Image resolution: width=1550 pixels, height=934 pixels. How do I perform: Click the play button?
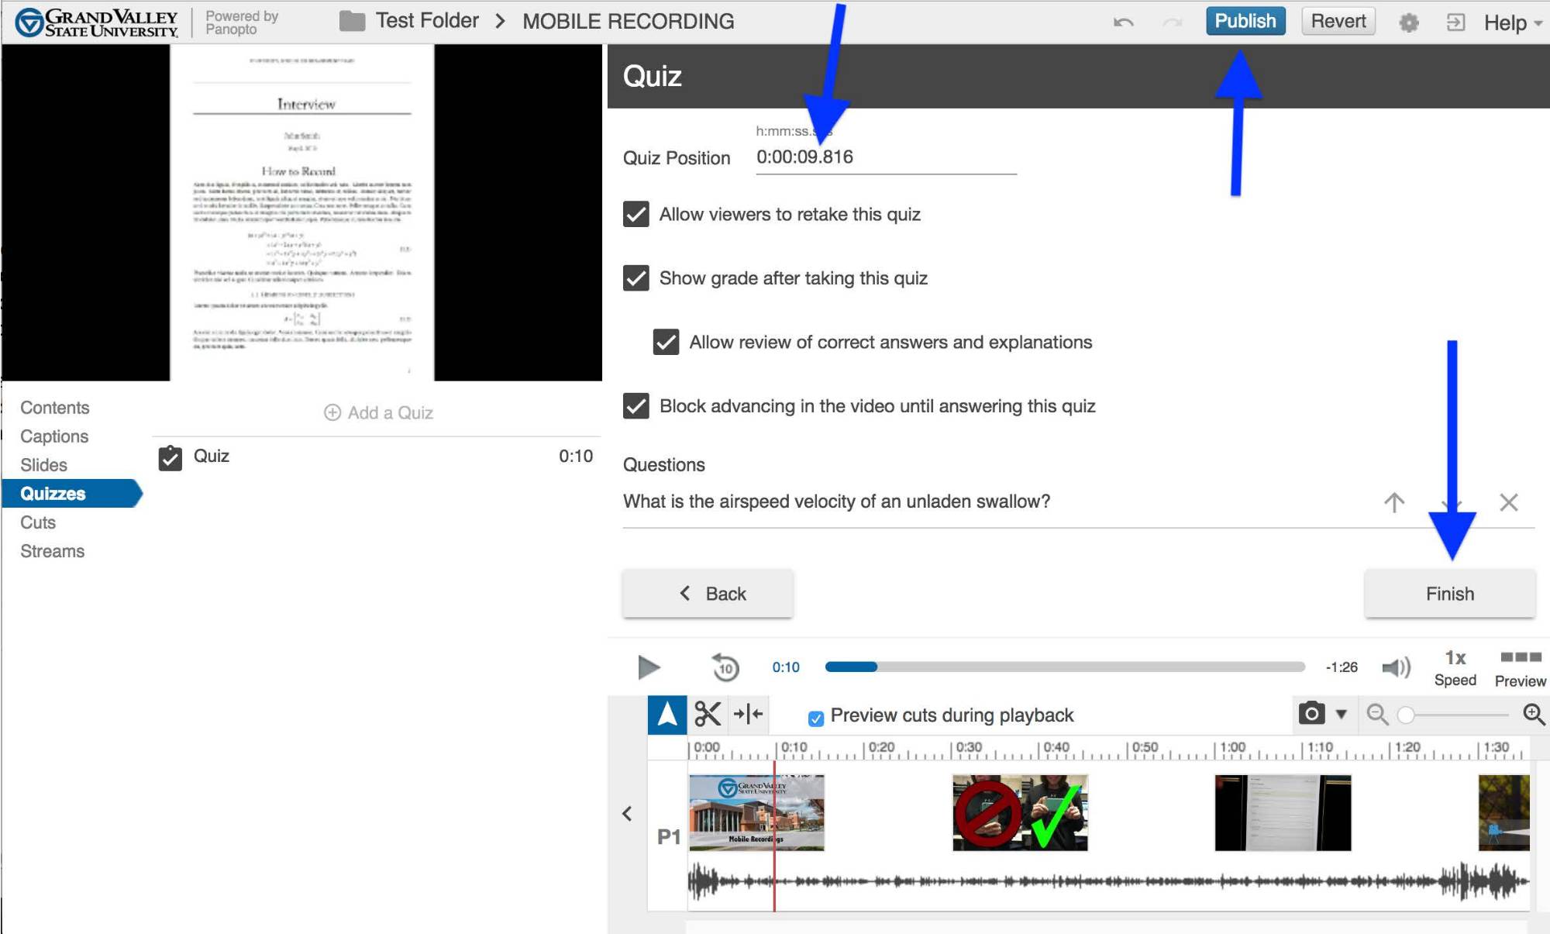(x=648, y=667)
